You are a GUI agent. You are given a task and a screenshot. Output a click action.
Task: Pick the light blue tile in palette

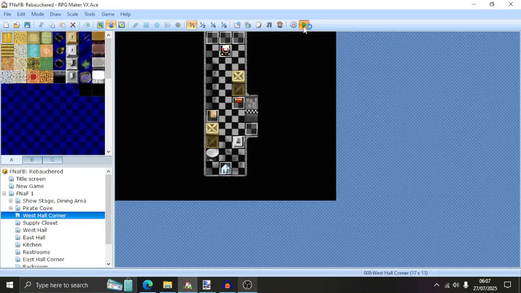33,51
